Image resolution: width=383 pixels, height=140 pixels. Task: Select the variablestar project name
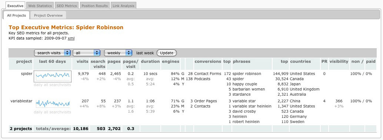pos(21,101)
